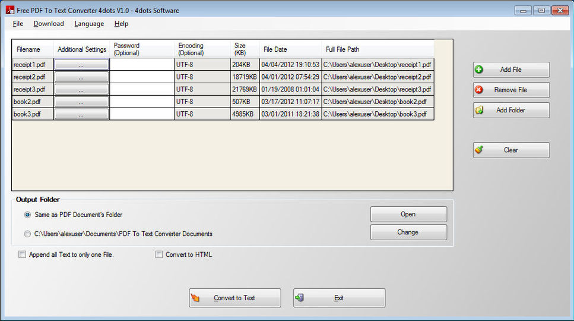Open additional settings for book2.pdf
574x321 pixels.
point(82,102)
